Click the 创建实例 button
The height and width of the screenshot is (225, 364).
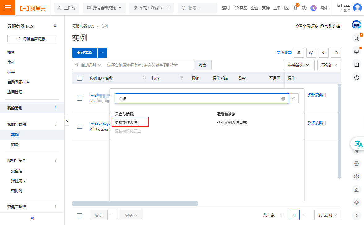pos(84,53)
